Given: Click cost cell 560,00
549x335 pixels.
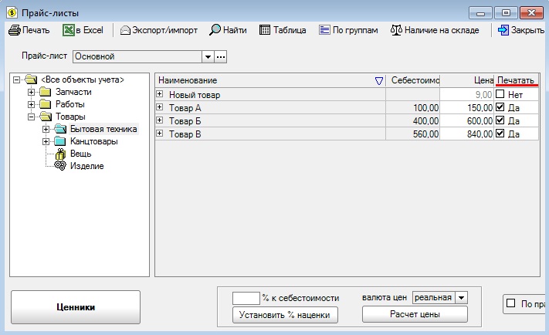Looking at the screenshot, I should [413, 134].
